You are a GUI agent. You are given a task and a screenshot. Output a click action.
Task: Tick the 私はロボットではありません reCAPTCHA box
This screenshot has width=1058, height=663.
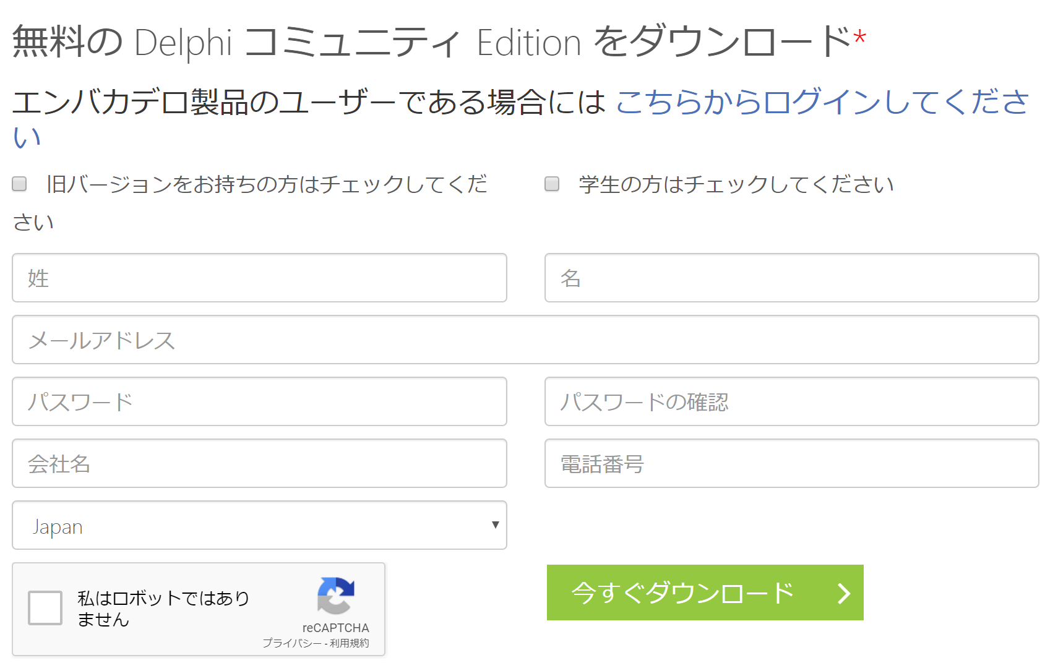[x=45, y=608]
